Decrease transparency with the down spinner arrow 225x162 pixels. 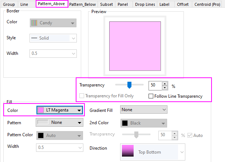click(165, 88)
